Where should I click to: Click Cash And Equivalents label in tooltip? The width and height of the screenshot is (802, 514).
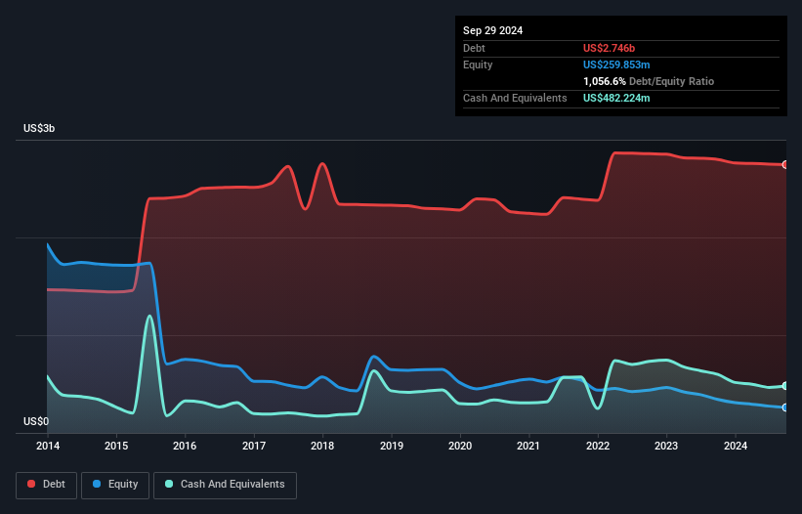515,98
